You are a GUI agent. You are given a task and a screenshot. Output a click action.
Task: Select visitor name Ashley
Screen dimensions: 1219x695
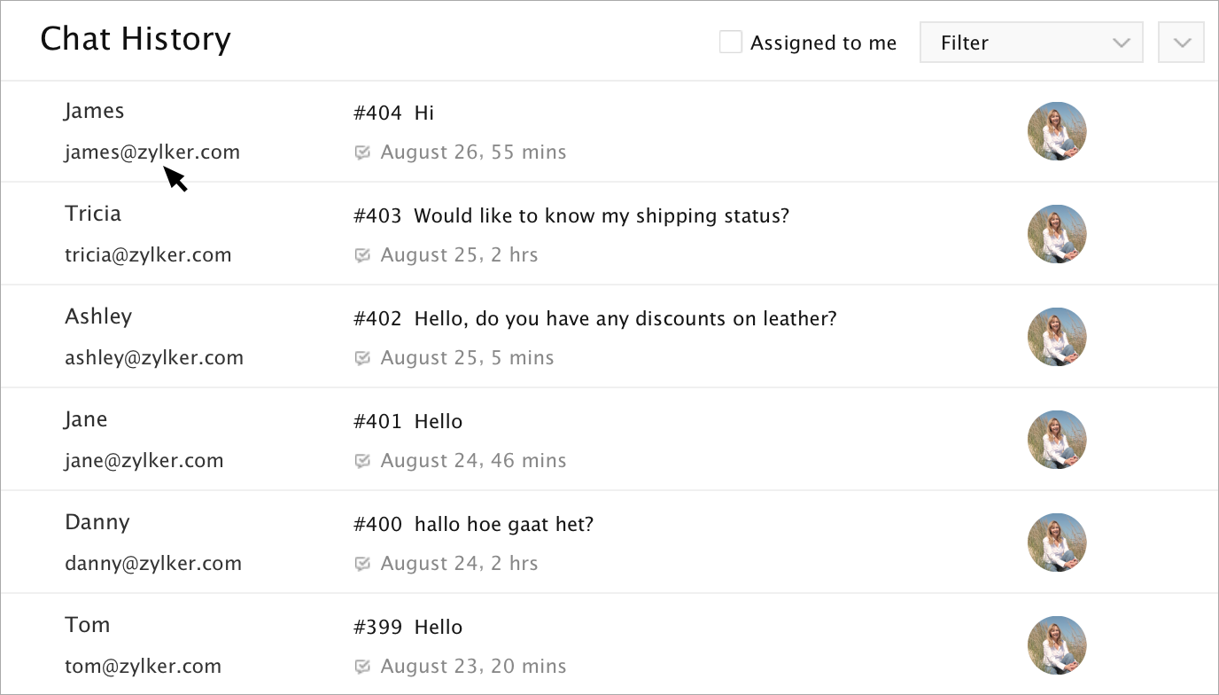point(98,316)
